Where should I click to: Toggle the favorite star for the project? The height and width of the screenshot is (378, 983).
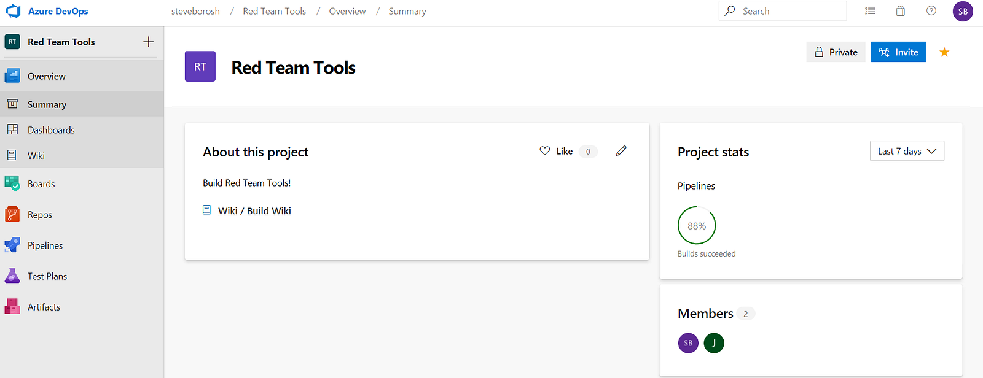tap(944, 52)
